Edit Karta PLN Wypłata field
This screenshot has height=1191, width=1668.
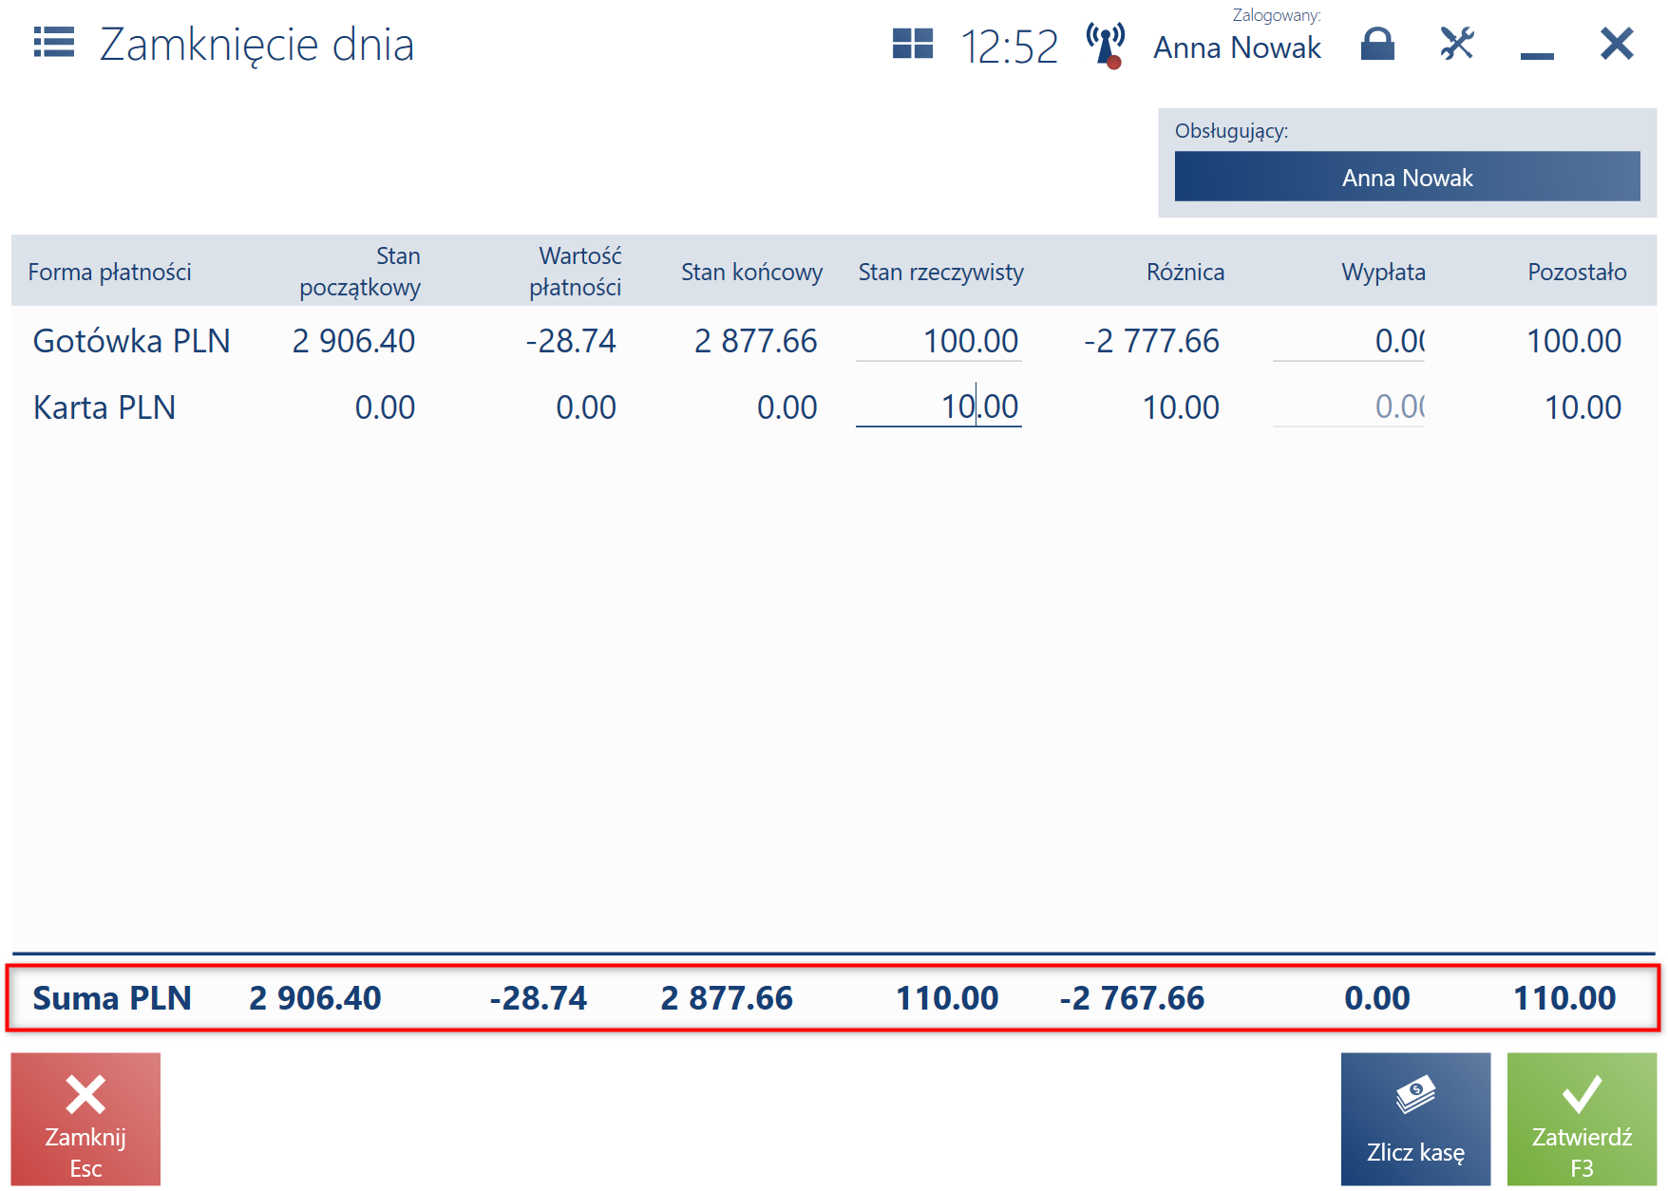tap(1349, 407)
